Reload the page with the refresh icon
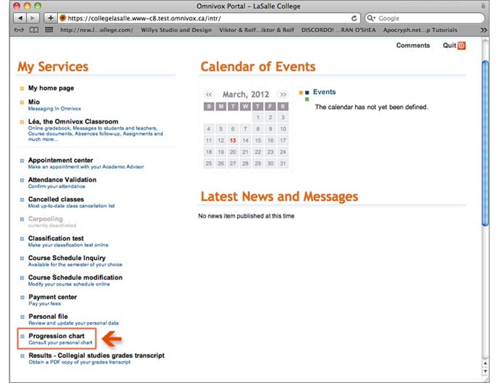The image size is (499, 383). point(354,18)
